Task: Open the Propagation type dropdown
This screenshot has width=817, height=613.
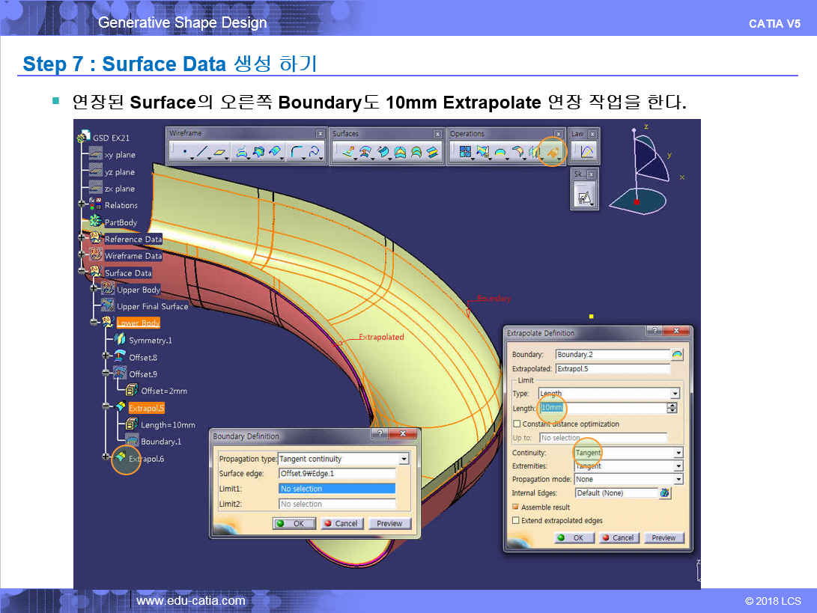Action: [404, 459]
